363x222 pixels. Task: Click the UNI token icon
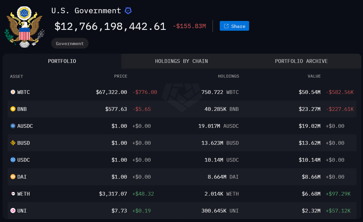coord(13,211)
